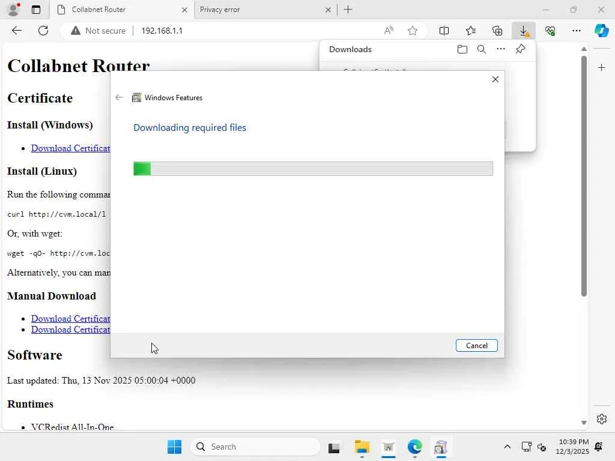Open Browser essentials
Screen dimensions: 615x461
pyautogui.click(x=550, y=31)
